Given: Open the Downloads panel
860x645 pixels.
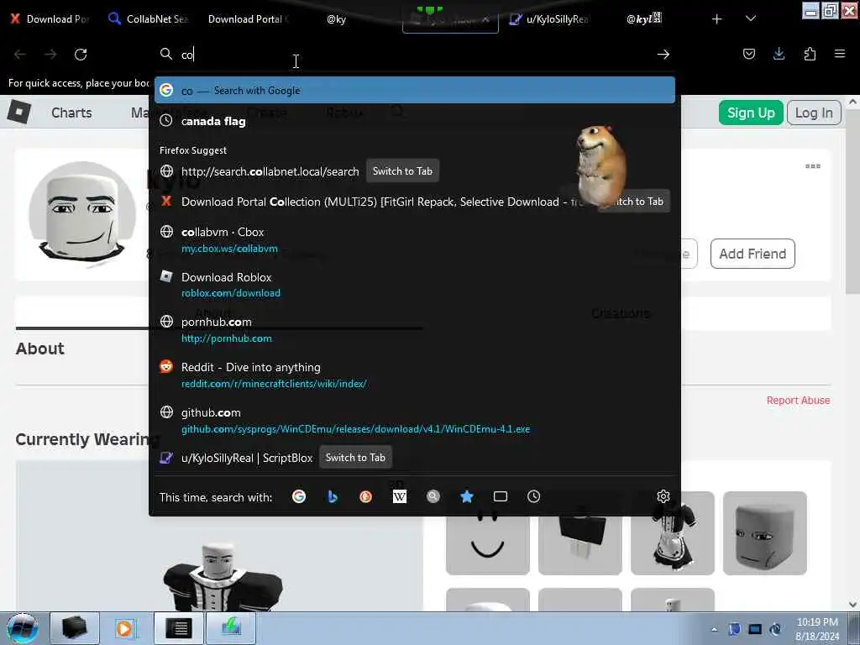Looking at the screenshot, I should point(779,54).
